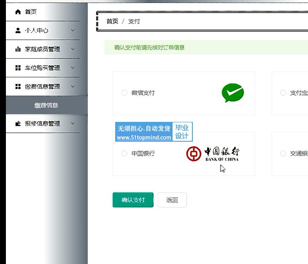Click the WeChat Pay green logo

click(233, 93)
